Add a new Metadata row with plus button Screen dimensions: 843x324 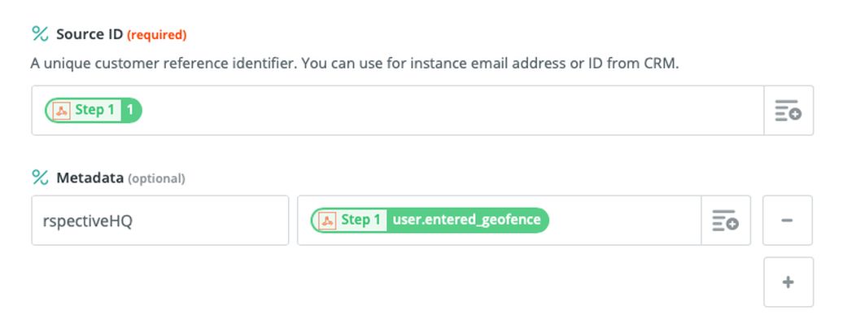788,282
